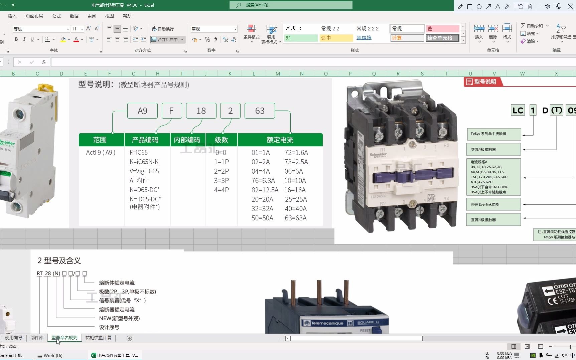Screen dimensions: 576x360
Task: Open 清除 clear dropdown
Action: coord(530,41)
